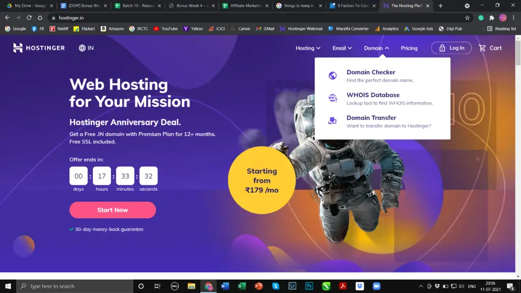Open Hostinger Webmail bookmark

(301, 28)
